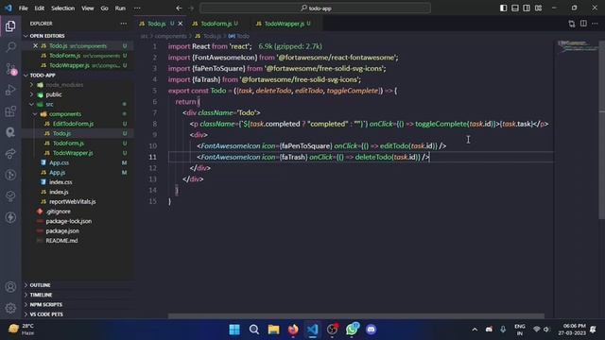
Task: Open editor More Actions ellipsis
Action: [595, 24]
